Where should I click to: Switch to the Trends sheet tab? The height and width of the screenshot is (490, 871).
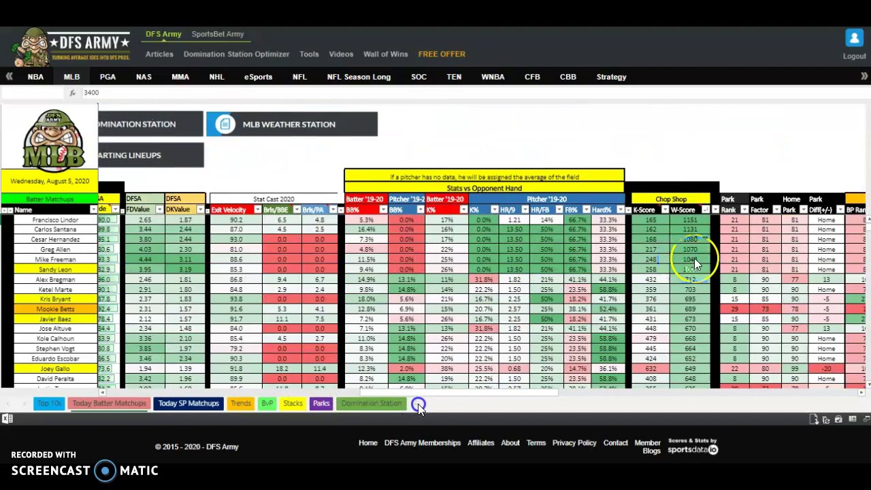click(240, 404)
